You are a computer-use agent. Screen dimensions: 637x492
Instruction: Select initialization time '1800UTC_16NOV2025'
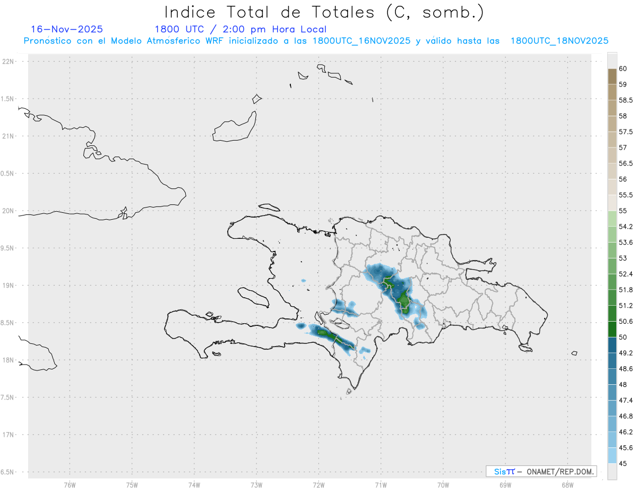click(361, 41)
